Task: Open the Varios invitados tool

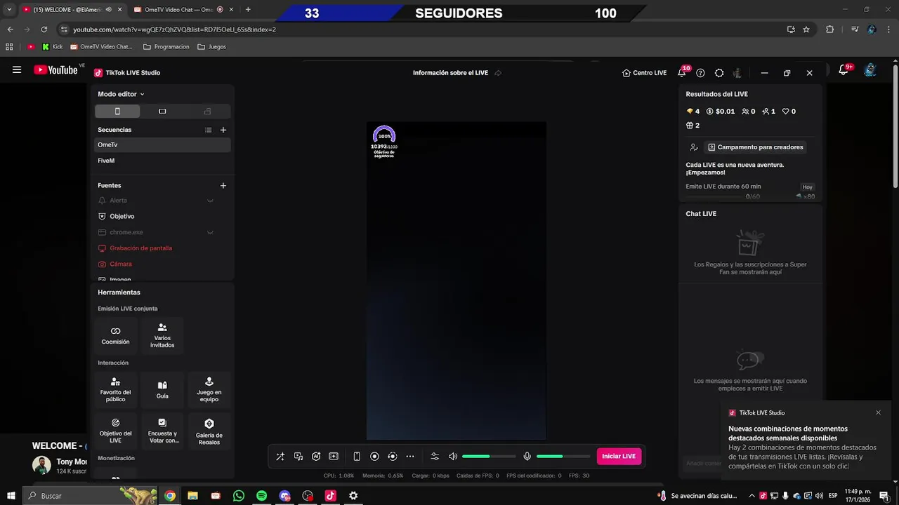Action: [x=162, y=335]
